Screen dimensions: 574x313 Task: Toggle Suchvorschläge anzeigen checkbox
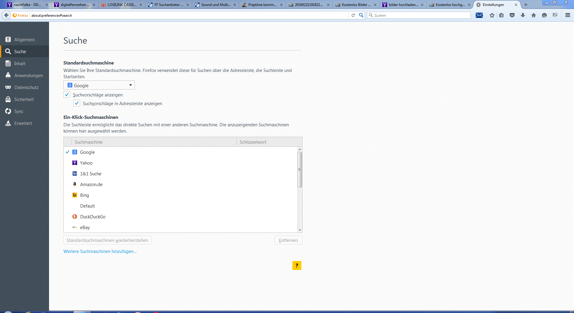(67, 95)
